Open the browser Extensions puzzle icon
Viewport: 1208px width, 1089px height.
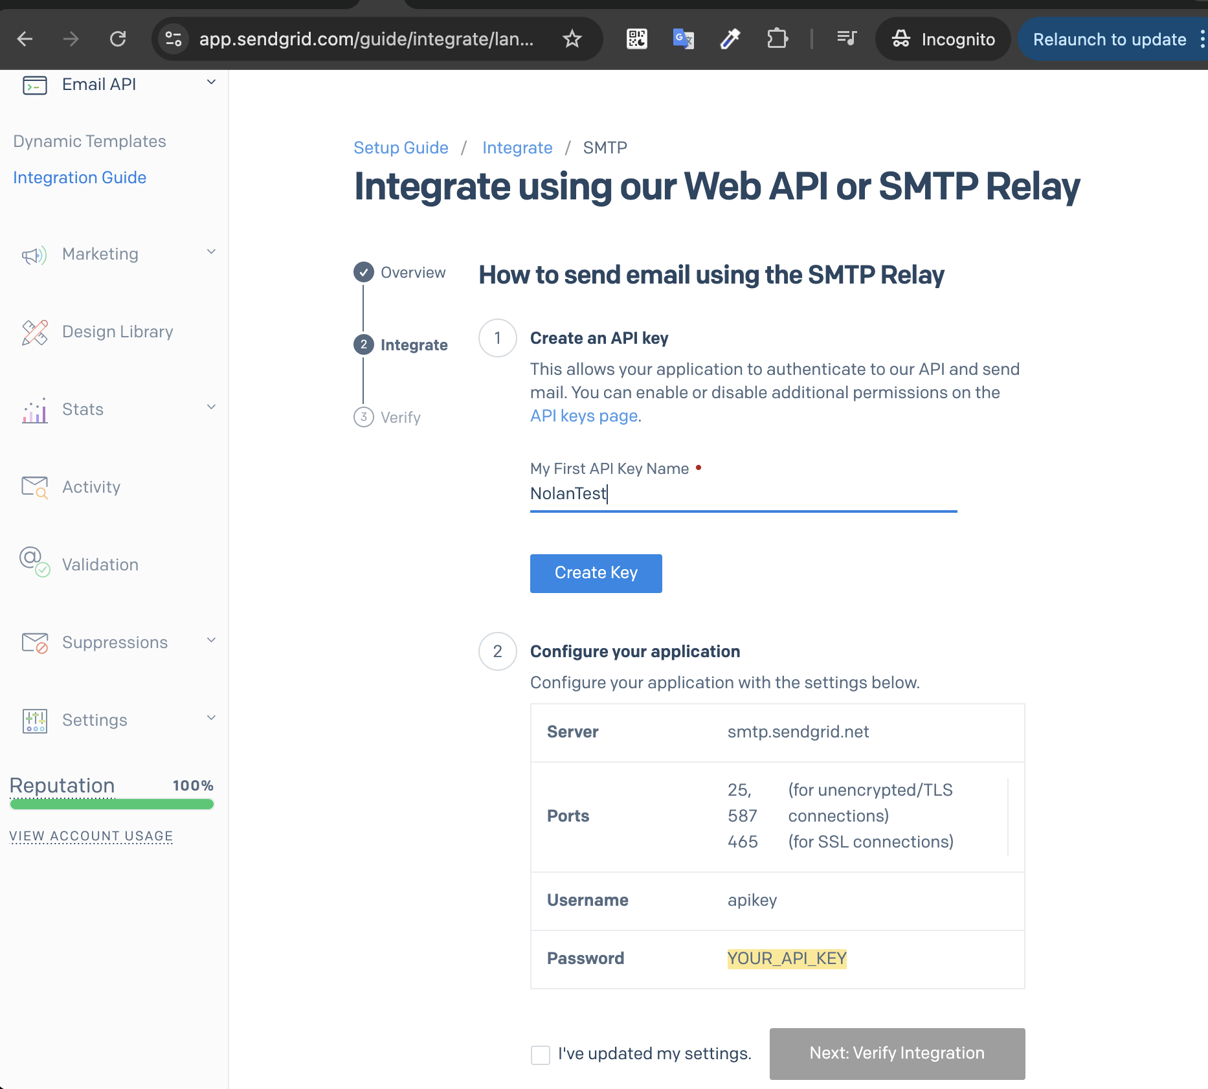coord(777,39)
